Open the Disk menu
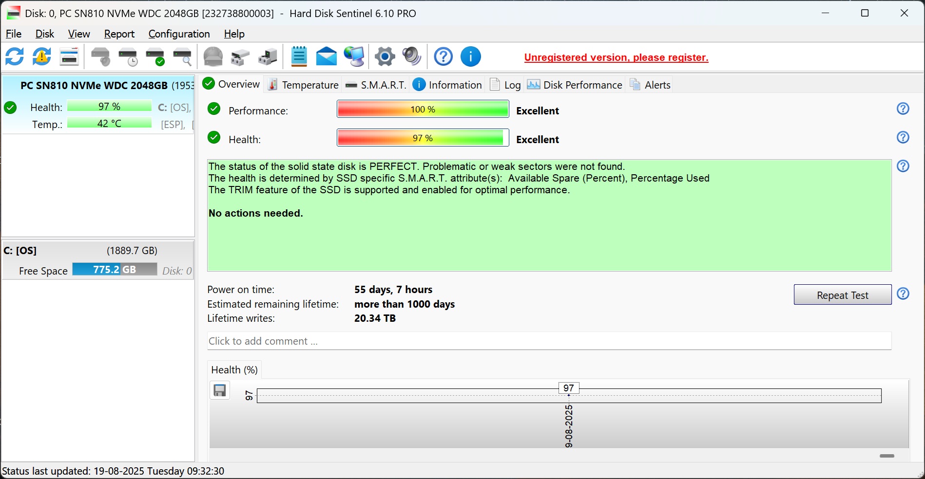Screen dimensions: 925x479 45,34
